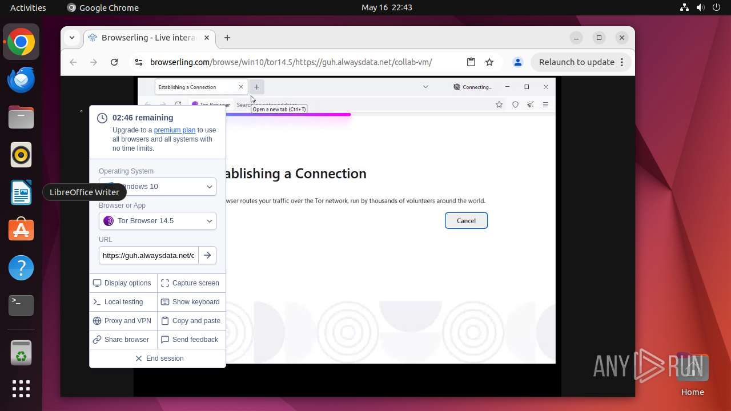Launch Terminal from the dock

[21, 305]
